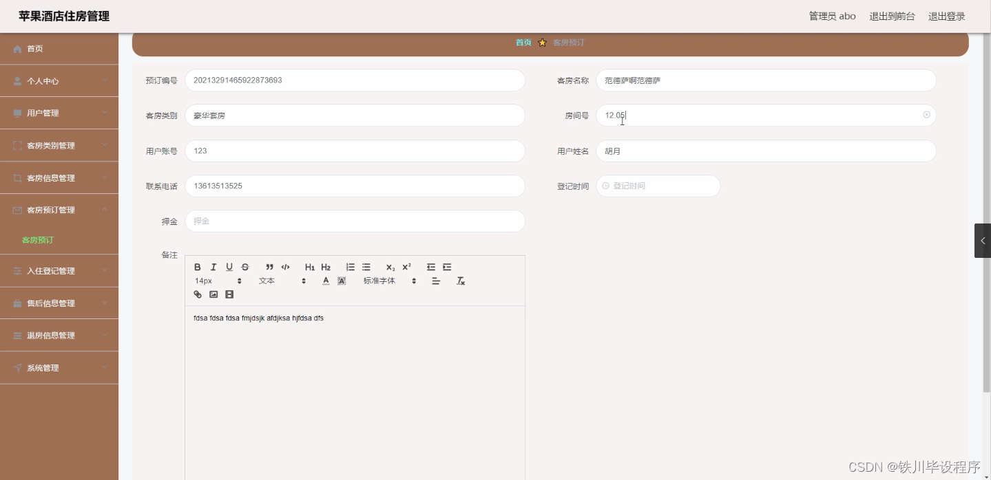Open the 登记时间 date picker field
The width and height of the screenshot is (991, 480).
pyautogui.click(x=658, y=186)
